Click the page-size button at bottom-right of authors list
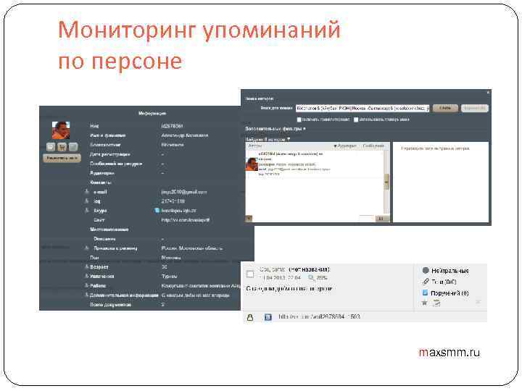Screen dimensions: 522x391 tap(381, 219)
